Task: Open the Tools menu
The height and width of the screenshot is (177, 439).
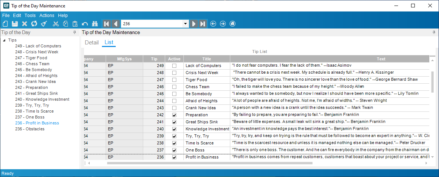Action: coord(30,16)
